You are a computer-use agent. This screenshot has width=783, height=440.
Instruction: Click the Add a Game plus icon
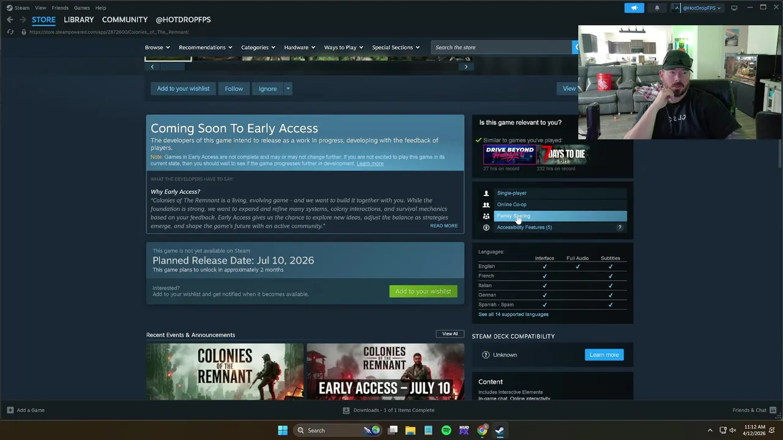pos(10,410)
